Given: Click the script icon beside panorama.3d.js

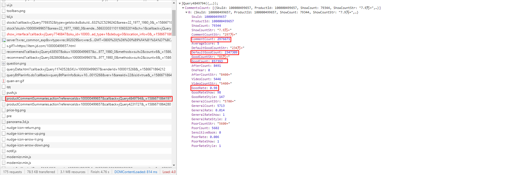Looking at the screenshot, I should 4,122.
